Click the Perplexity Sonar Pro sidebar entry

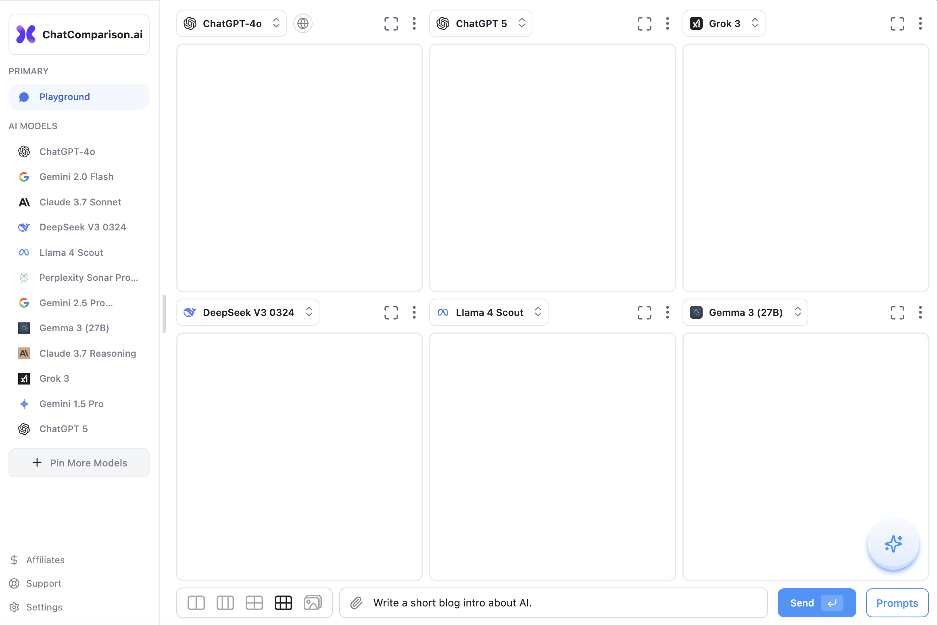[88, 278]
